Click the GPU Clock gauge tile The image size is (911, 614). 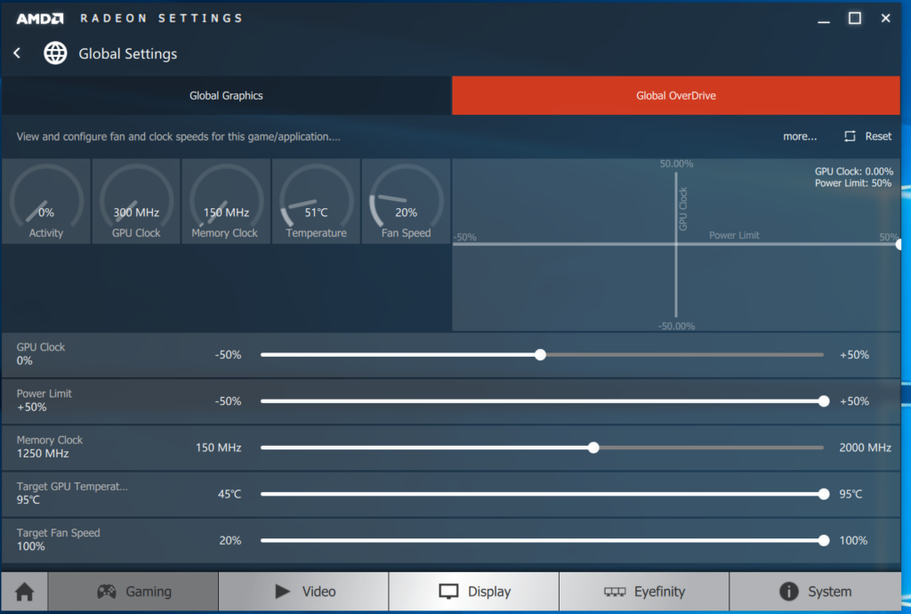click(x=136, y=201)
